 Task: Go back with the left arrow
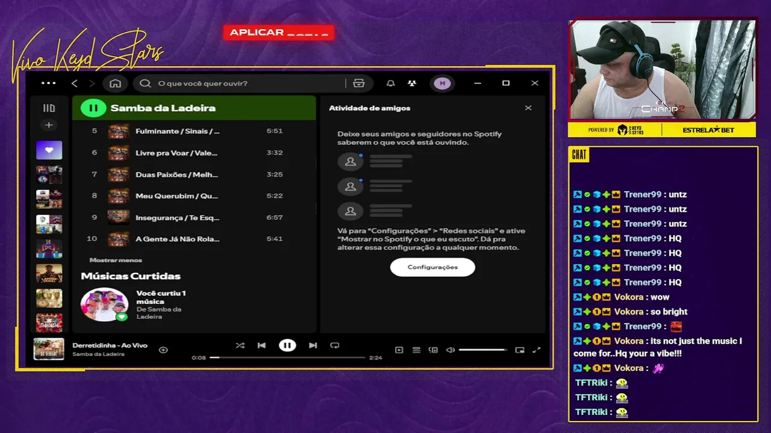[x=75, y=83]
